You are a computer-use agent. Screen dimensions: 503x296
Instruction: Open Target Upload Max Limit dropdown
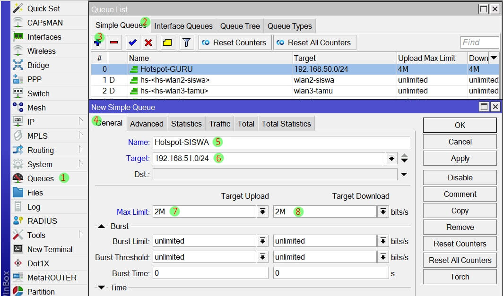pyautogui.click(x=262, y=212)
